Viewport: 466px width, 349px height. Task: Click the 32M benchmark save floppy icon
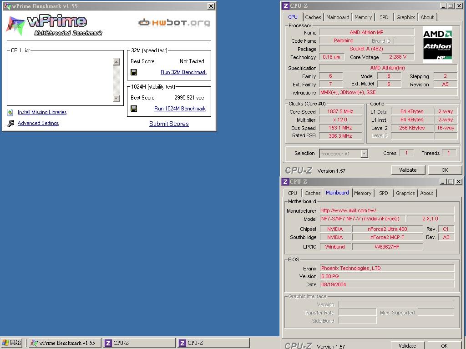click(x=134, y=72)
